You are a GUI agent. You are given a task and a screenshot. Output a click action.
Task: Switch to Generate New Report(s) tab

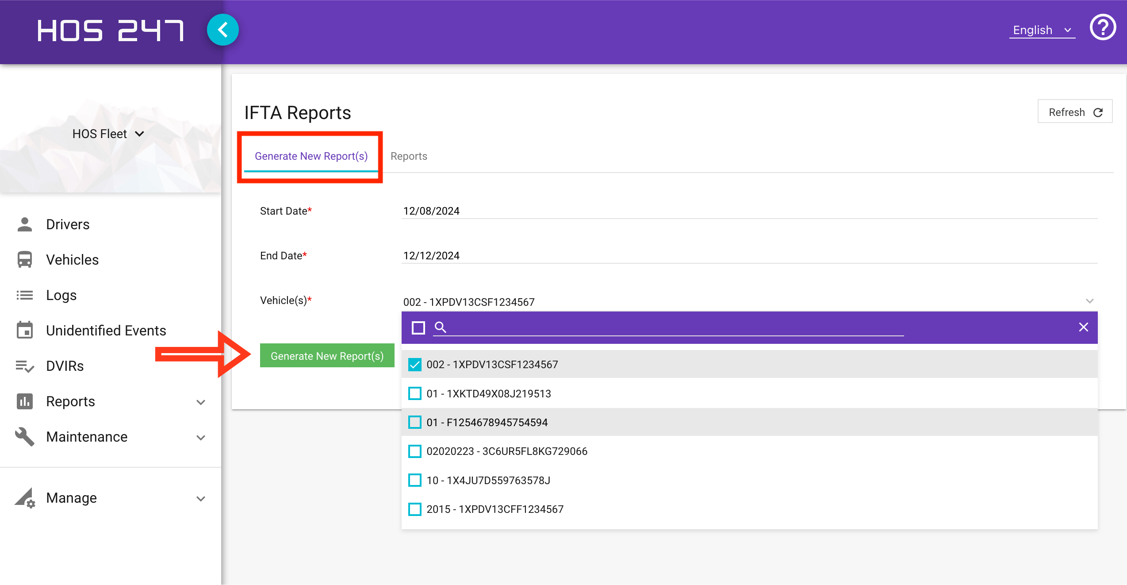tap(311, 156)
